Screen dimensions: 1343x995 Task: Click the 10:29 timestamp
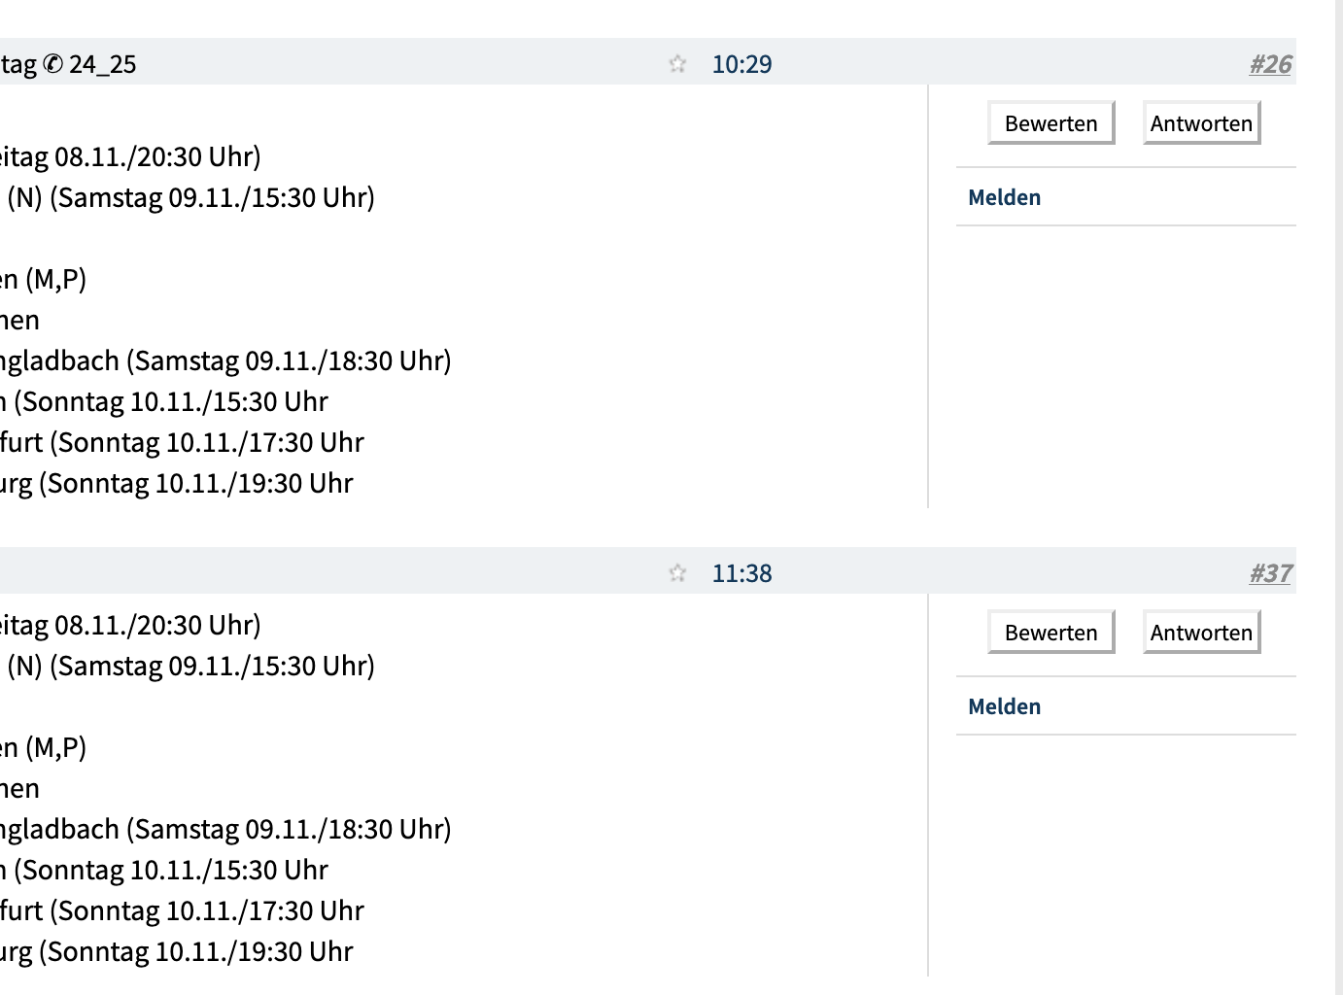pos(742,63)
